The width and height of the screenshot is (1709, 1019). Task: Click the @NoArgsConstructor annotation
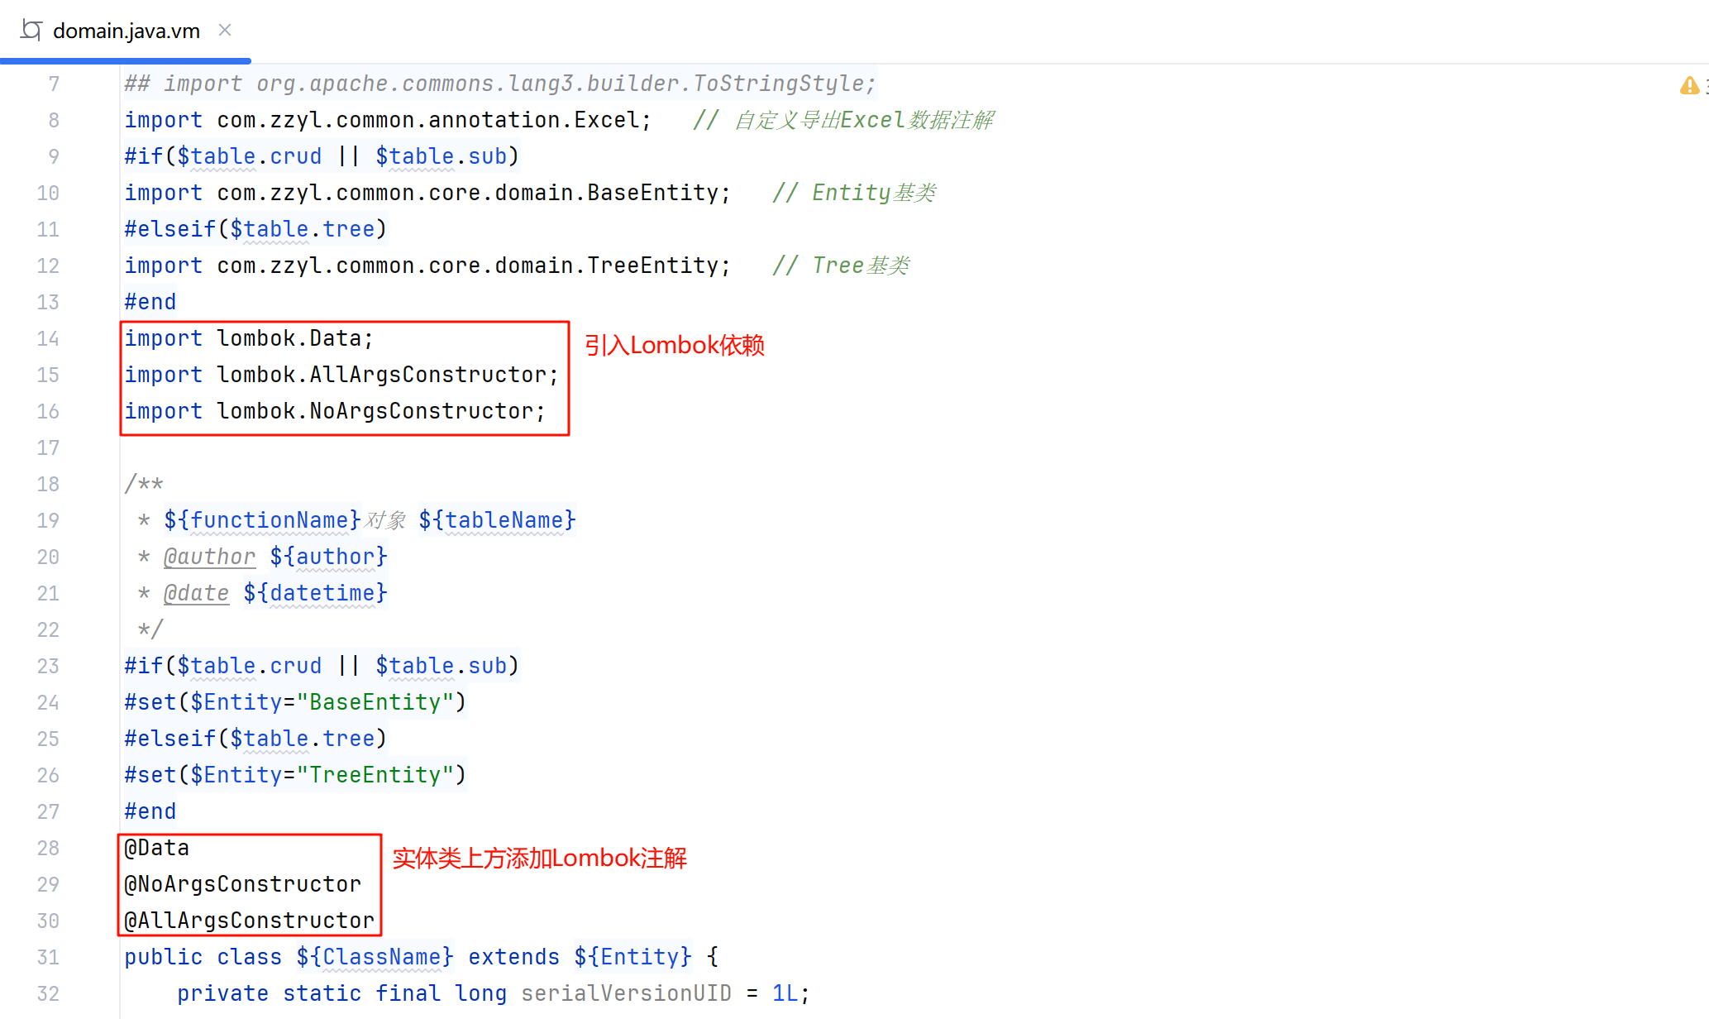coord(242,884)
